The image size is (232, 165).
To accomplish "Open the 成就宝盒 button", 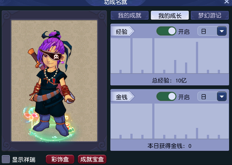I will pyautogui.click(x=92, y=159).
